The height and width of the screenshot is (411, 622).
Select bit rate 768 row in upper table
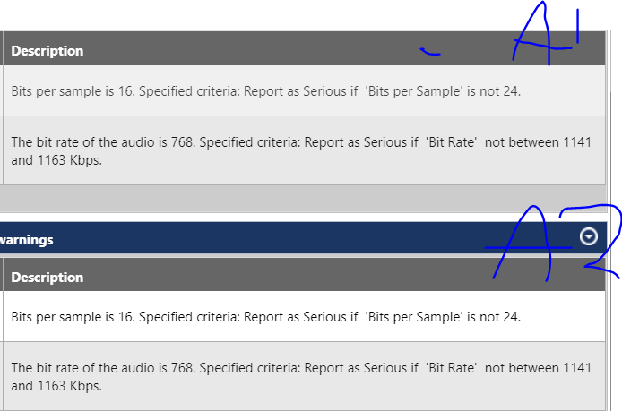(x=304, y=150)
